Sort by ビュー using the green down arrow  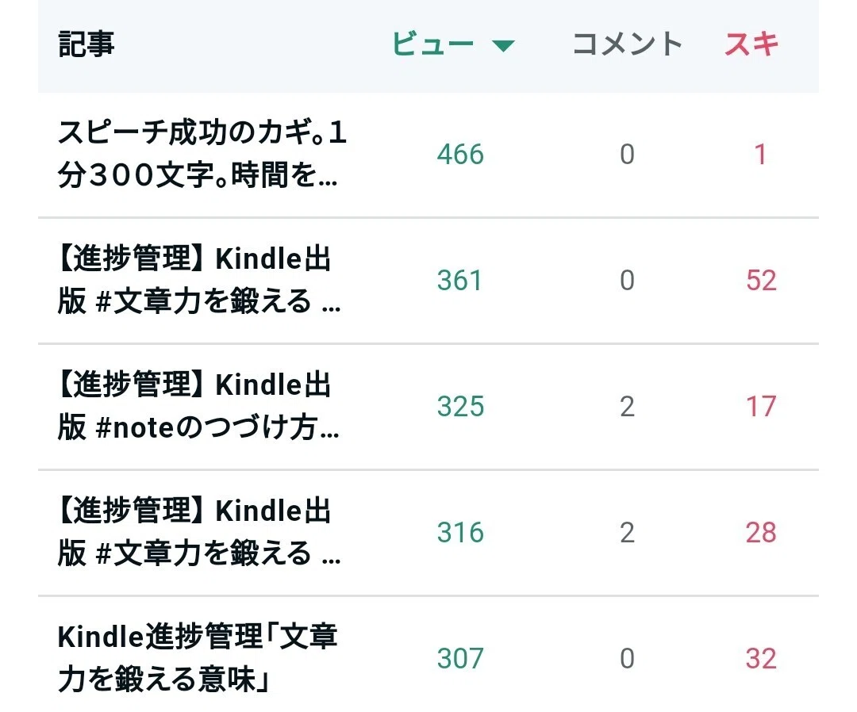503,46
